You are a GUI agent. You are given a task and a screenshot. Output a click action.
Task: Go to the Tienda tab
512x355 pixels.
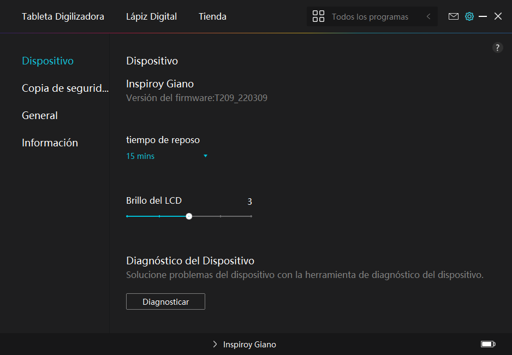click(212, 16)
